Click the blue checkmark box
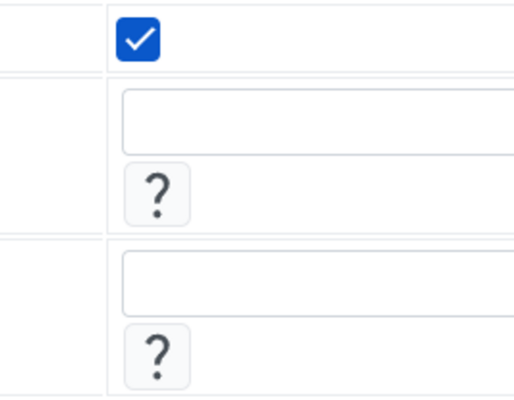The width and height of the screenshot is (514, 400). [138, 39]
